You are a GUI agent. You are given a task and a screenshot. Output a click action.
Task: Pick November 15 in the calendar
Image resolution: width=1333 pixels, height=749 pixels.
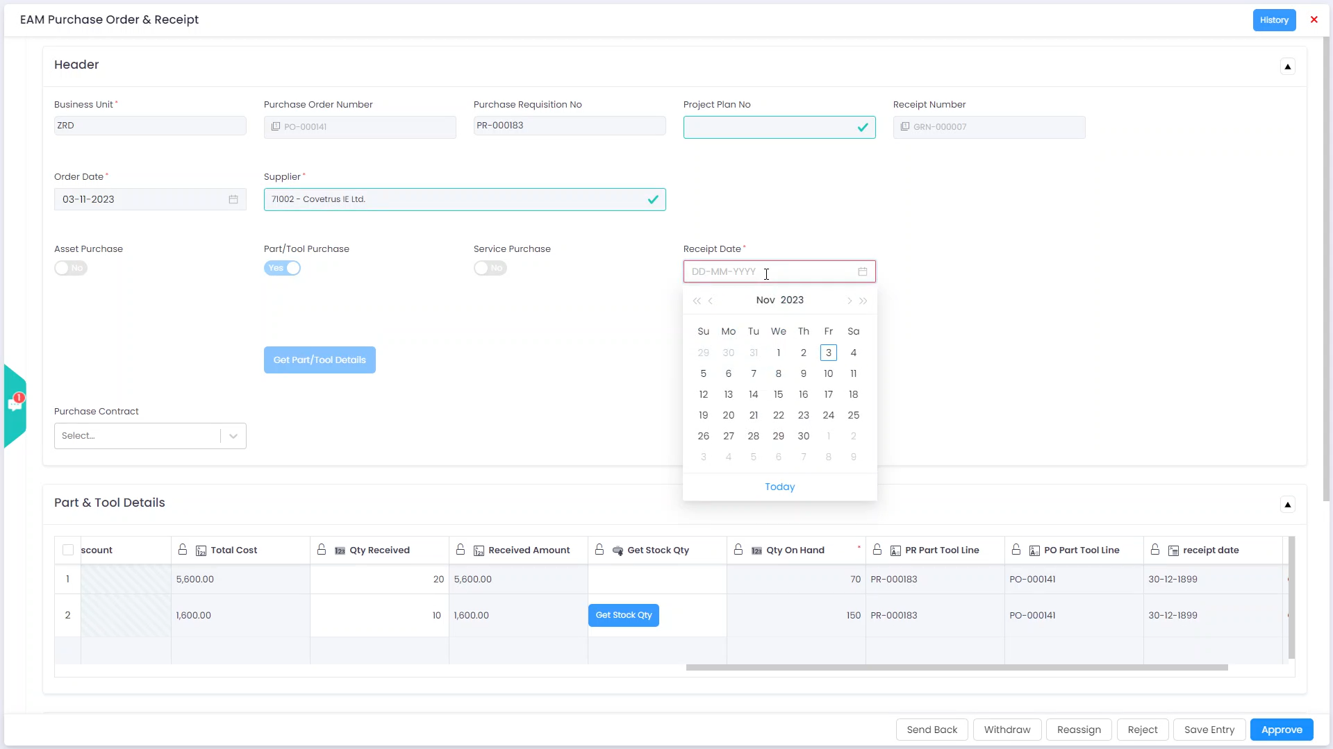coord(778,394)
